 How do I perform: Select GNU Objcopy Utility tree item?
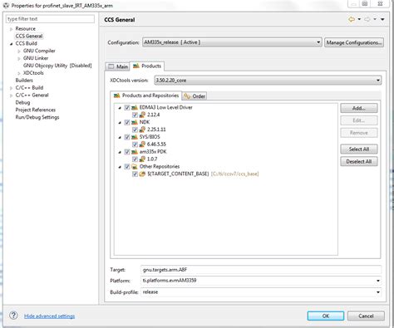pyautogui.click(x=57, y=66)
